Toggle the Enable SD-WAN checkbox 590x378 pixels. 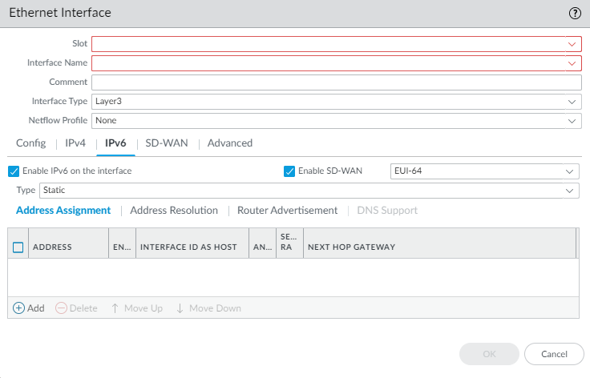[289, 171]
